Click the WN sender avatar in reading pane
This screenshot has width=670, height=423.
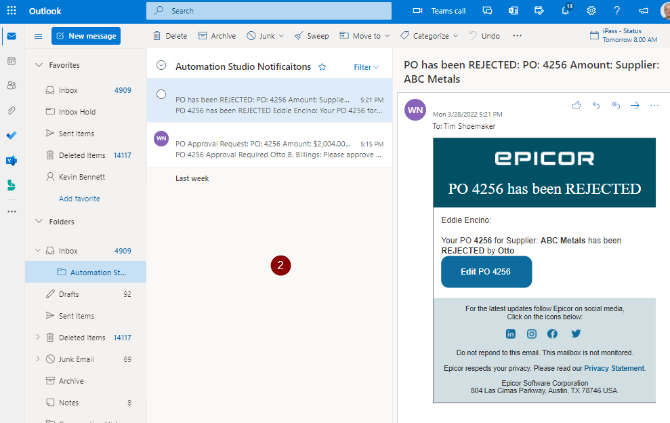415,110
